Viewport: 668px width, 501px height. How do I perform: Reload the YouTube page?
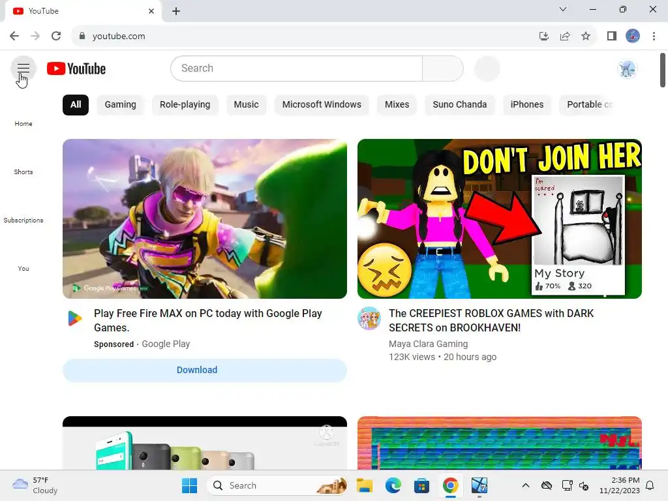tap(56, 37)
